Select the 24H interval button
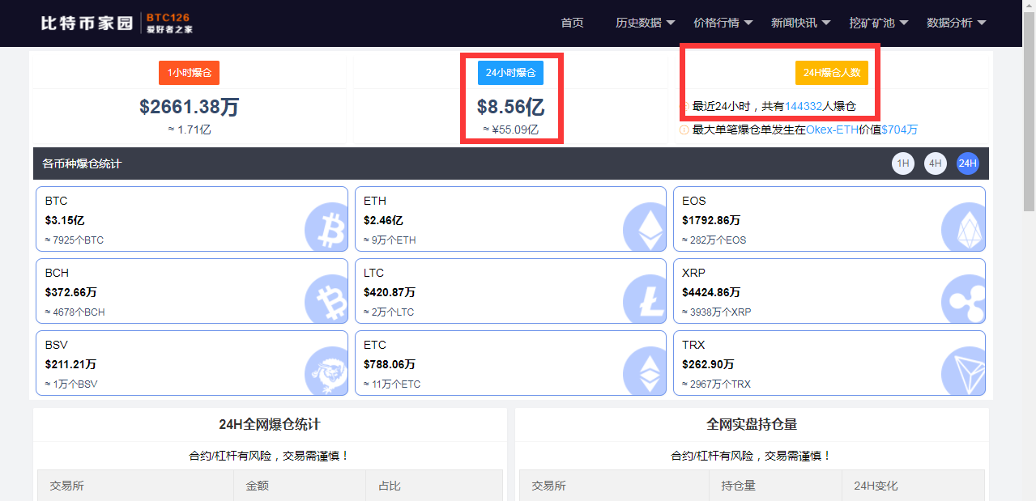Screen dimensions: 1036x501 pyautogui.click(x=968, y=163)
